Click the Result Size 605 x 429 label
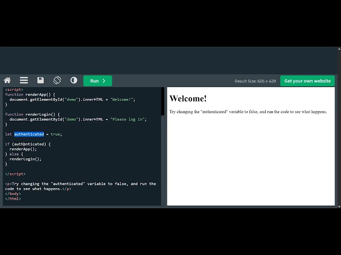The width and height of the screenshot is (341, 255). point(255,81)
